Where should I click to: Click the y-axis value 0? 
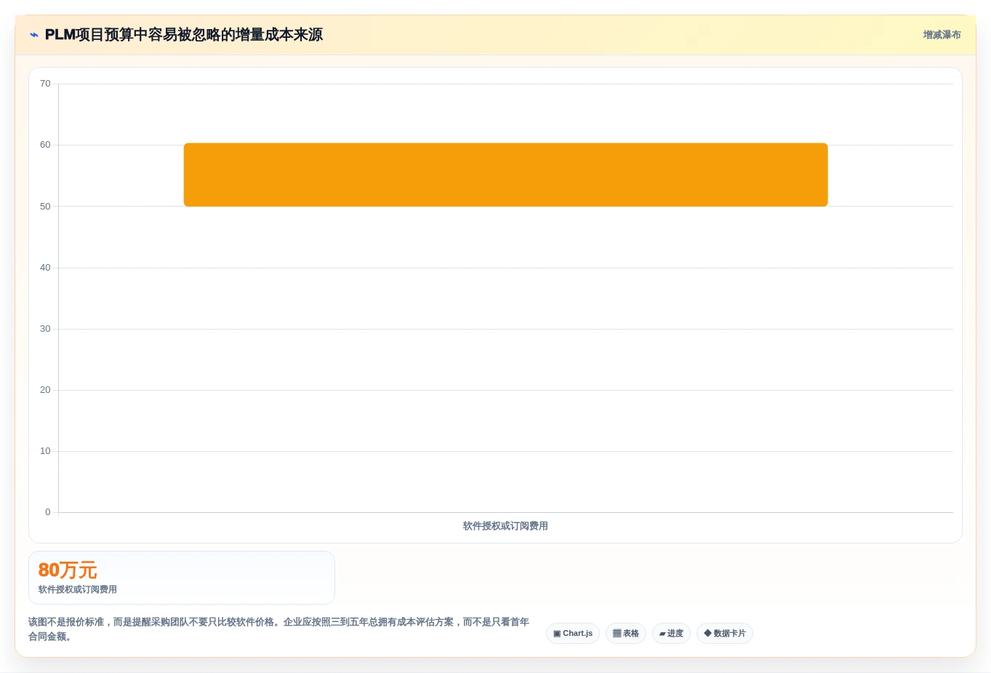tap(48, 512)
